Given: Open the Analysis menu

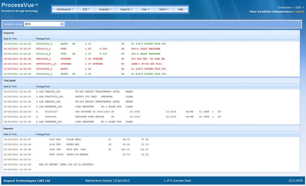Looking at the screenshot, I should pos(105,9).
